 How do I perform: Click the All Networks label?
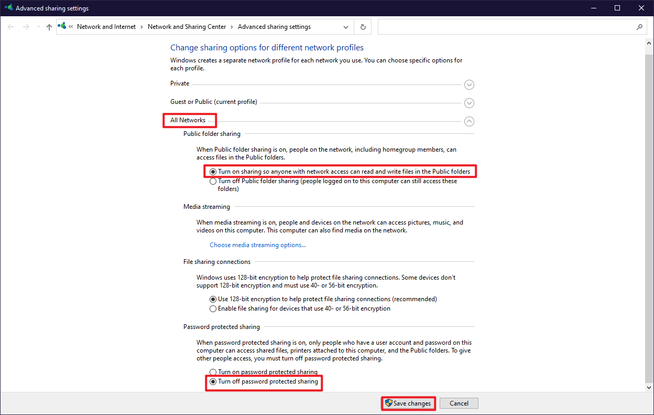[x=188, y=120]
